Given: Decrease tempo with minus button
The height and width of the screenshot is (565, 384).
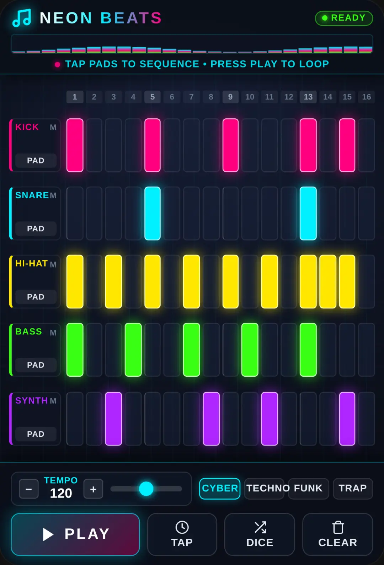Looking at the screenshot, I should point(29,489).
